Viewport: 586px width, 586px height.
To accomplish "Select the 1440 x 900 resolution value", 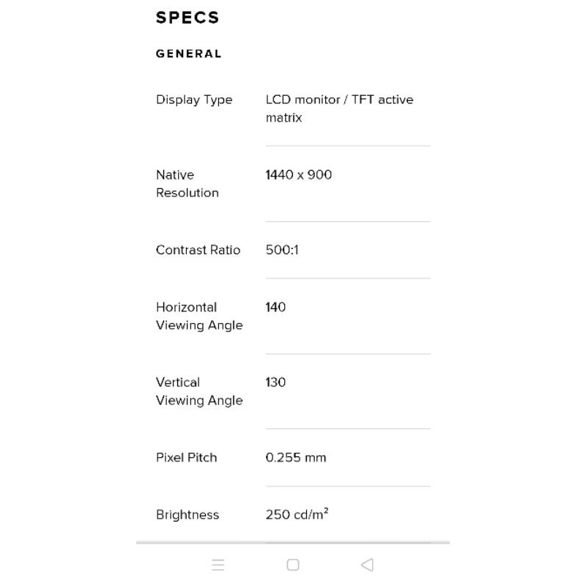I will (x=298, y=175).
